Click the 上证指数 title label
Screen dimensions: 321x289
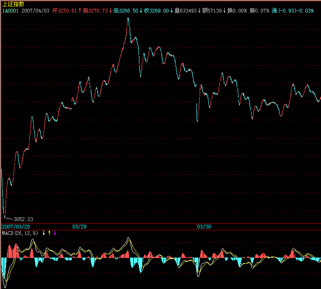[13, 4]
